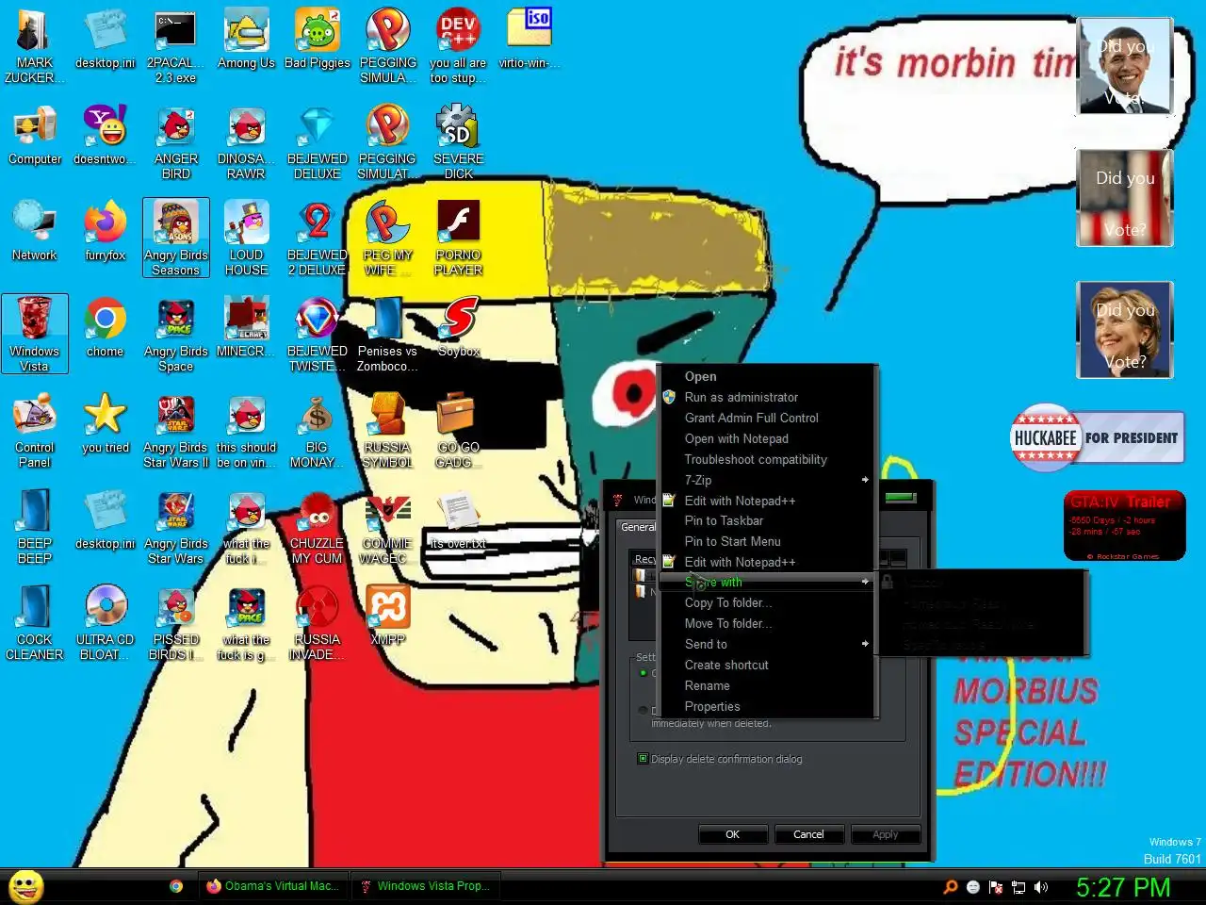Image resolution: width=1206 pixels, height=905 pixels.
Task: Expand the 7-Zip submenu arrow
Action: (x=865, y=480)
